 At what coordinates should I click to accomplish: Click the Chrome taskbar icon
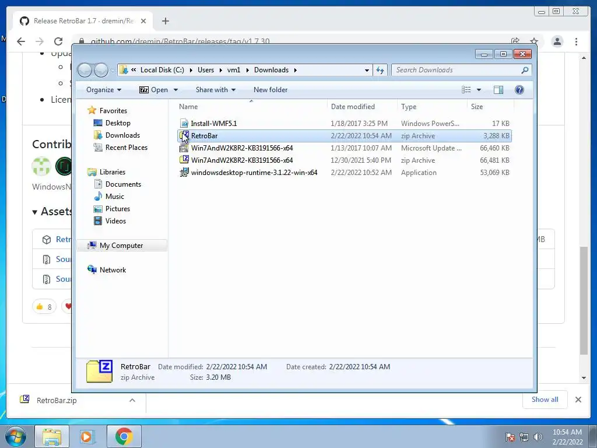click(124, 436)
